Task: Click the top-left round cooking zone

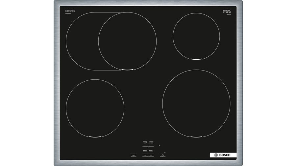Action: point(127,41)
